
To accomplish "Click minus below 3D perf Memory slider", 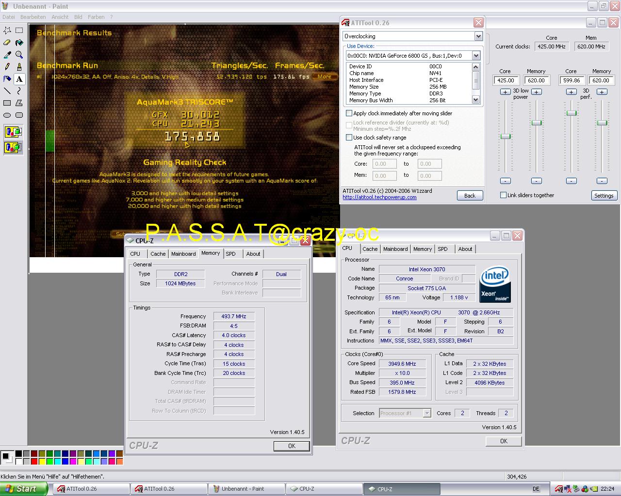I will pos(602,181).
